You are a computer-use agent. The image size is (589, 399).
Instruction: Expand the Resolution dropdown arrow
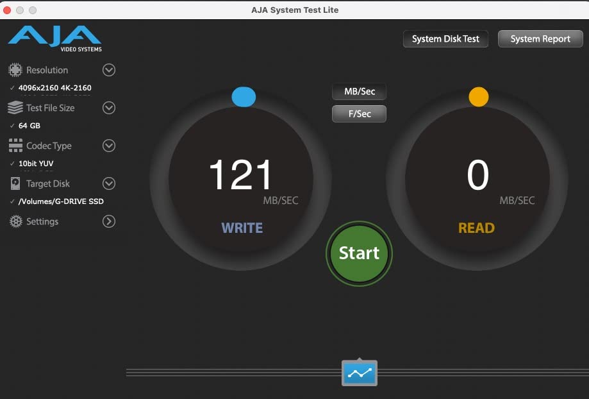point(109,70)
